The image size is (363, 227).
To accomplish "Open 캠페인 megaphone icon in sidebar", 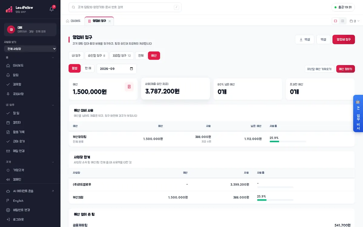I will [x=8, y=179].
